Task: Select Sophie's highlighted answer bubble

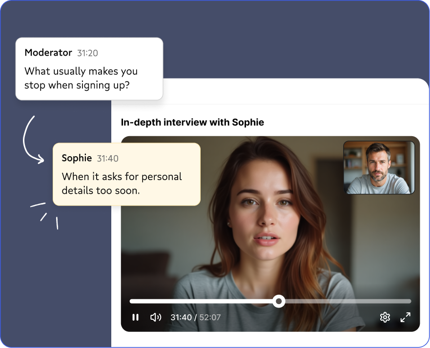Action: coord(126,174)
